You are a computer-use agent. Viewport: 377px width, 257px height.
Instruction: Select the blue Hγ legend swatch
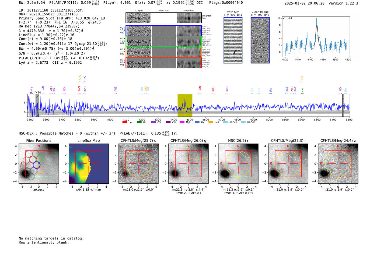point(197,122)
